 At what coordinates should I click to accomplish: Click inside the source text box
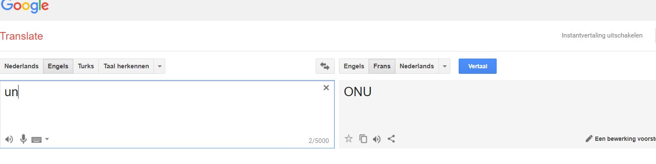(167, 114)
